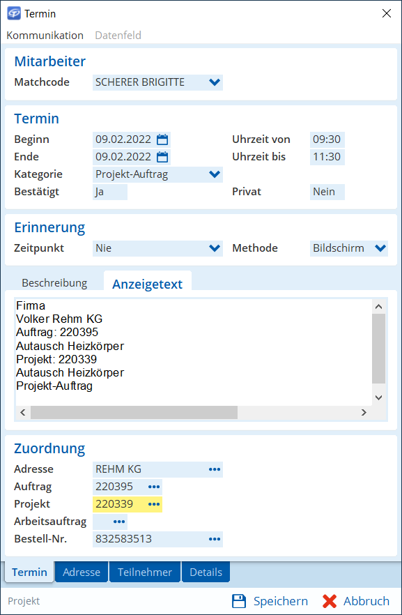402x615 pixels.
Task: Switch to the Beschreibung tab
Action: point(54,283)
